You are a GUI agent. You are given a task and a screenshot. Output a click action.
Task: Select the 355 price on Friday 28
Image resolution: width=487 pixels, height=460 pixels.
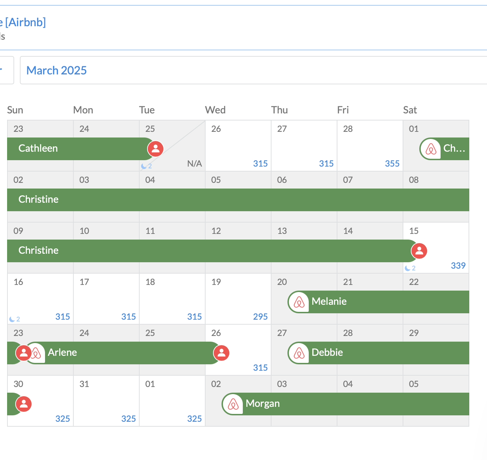[392, 164]
